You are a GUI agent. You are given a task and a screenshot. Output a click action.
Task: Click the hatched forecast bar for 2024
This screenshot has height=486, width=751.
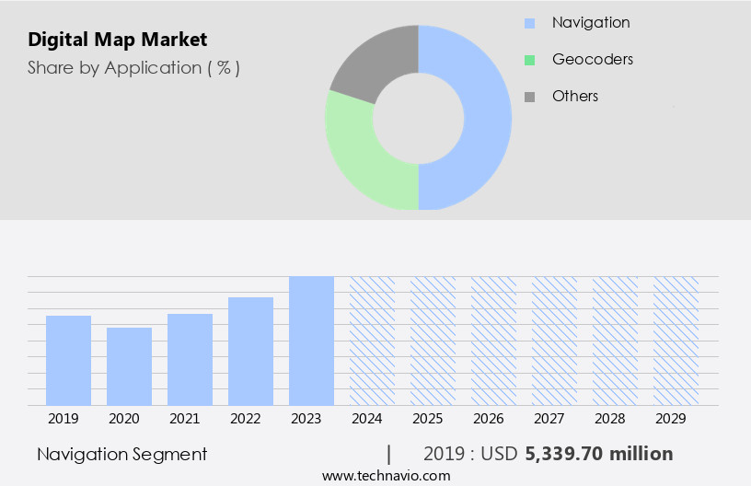[x=372, y=341]
